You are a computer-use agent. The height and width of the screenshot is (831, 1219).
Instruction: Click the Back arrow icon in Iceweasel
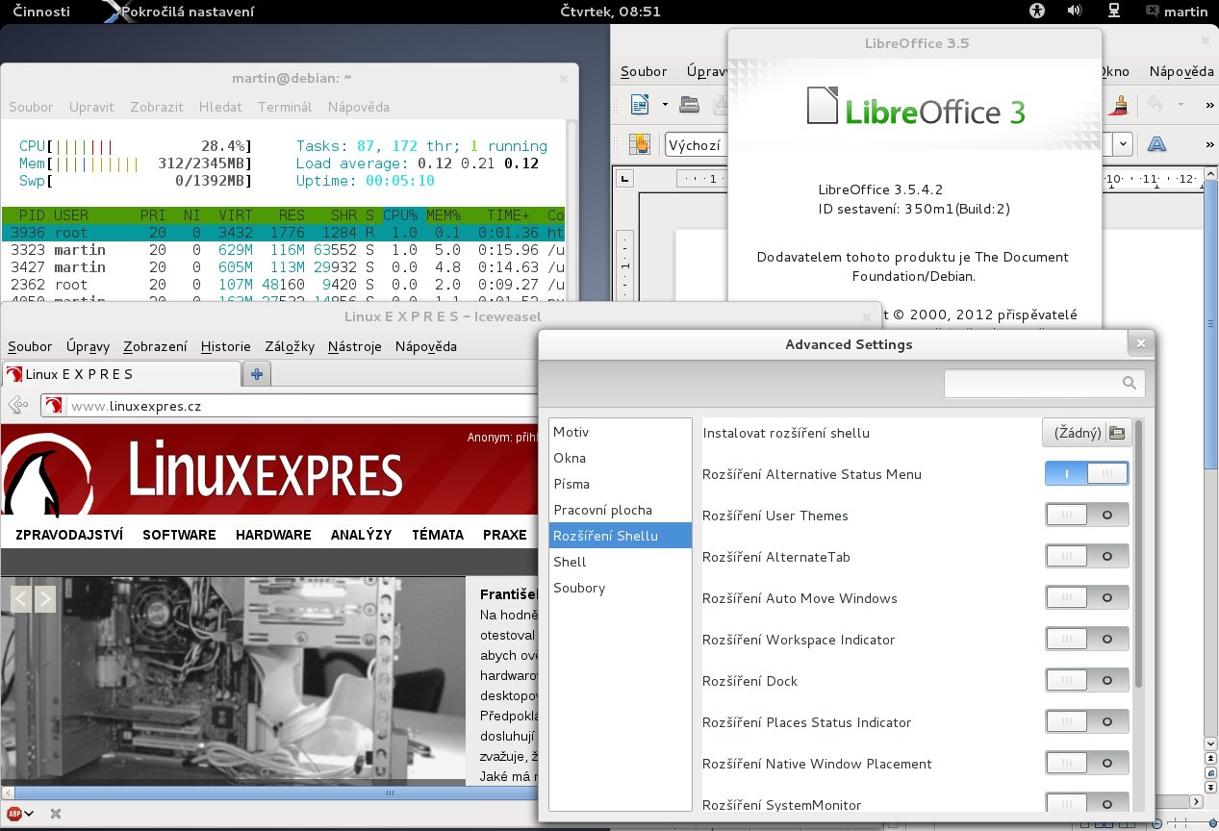pos(16,405)
